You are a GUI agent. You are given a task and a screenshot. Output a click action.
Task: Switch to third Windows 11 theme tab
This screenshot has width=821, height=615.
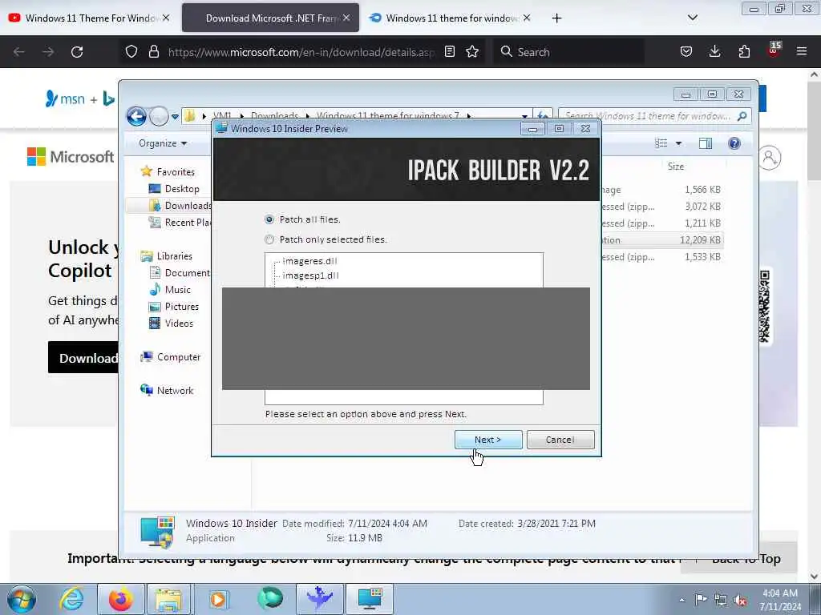click(449, 18)
